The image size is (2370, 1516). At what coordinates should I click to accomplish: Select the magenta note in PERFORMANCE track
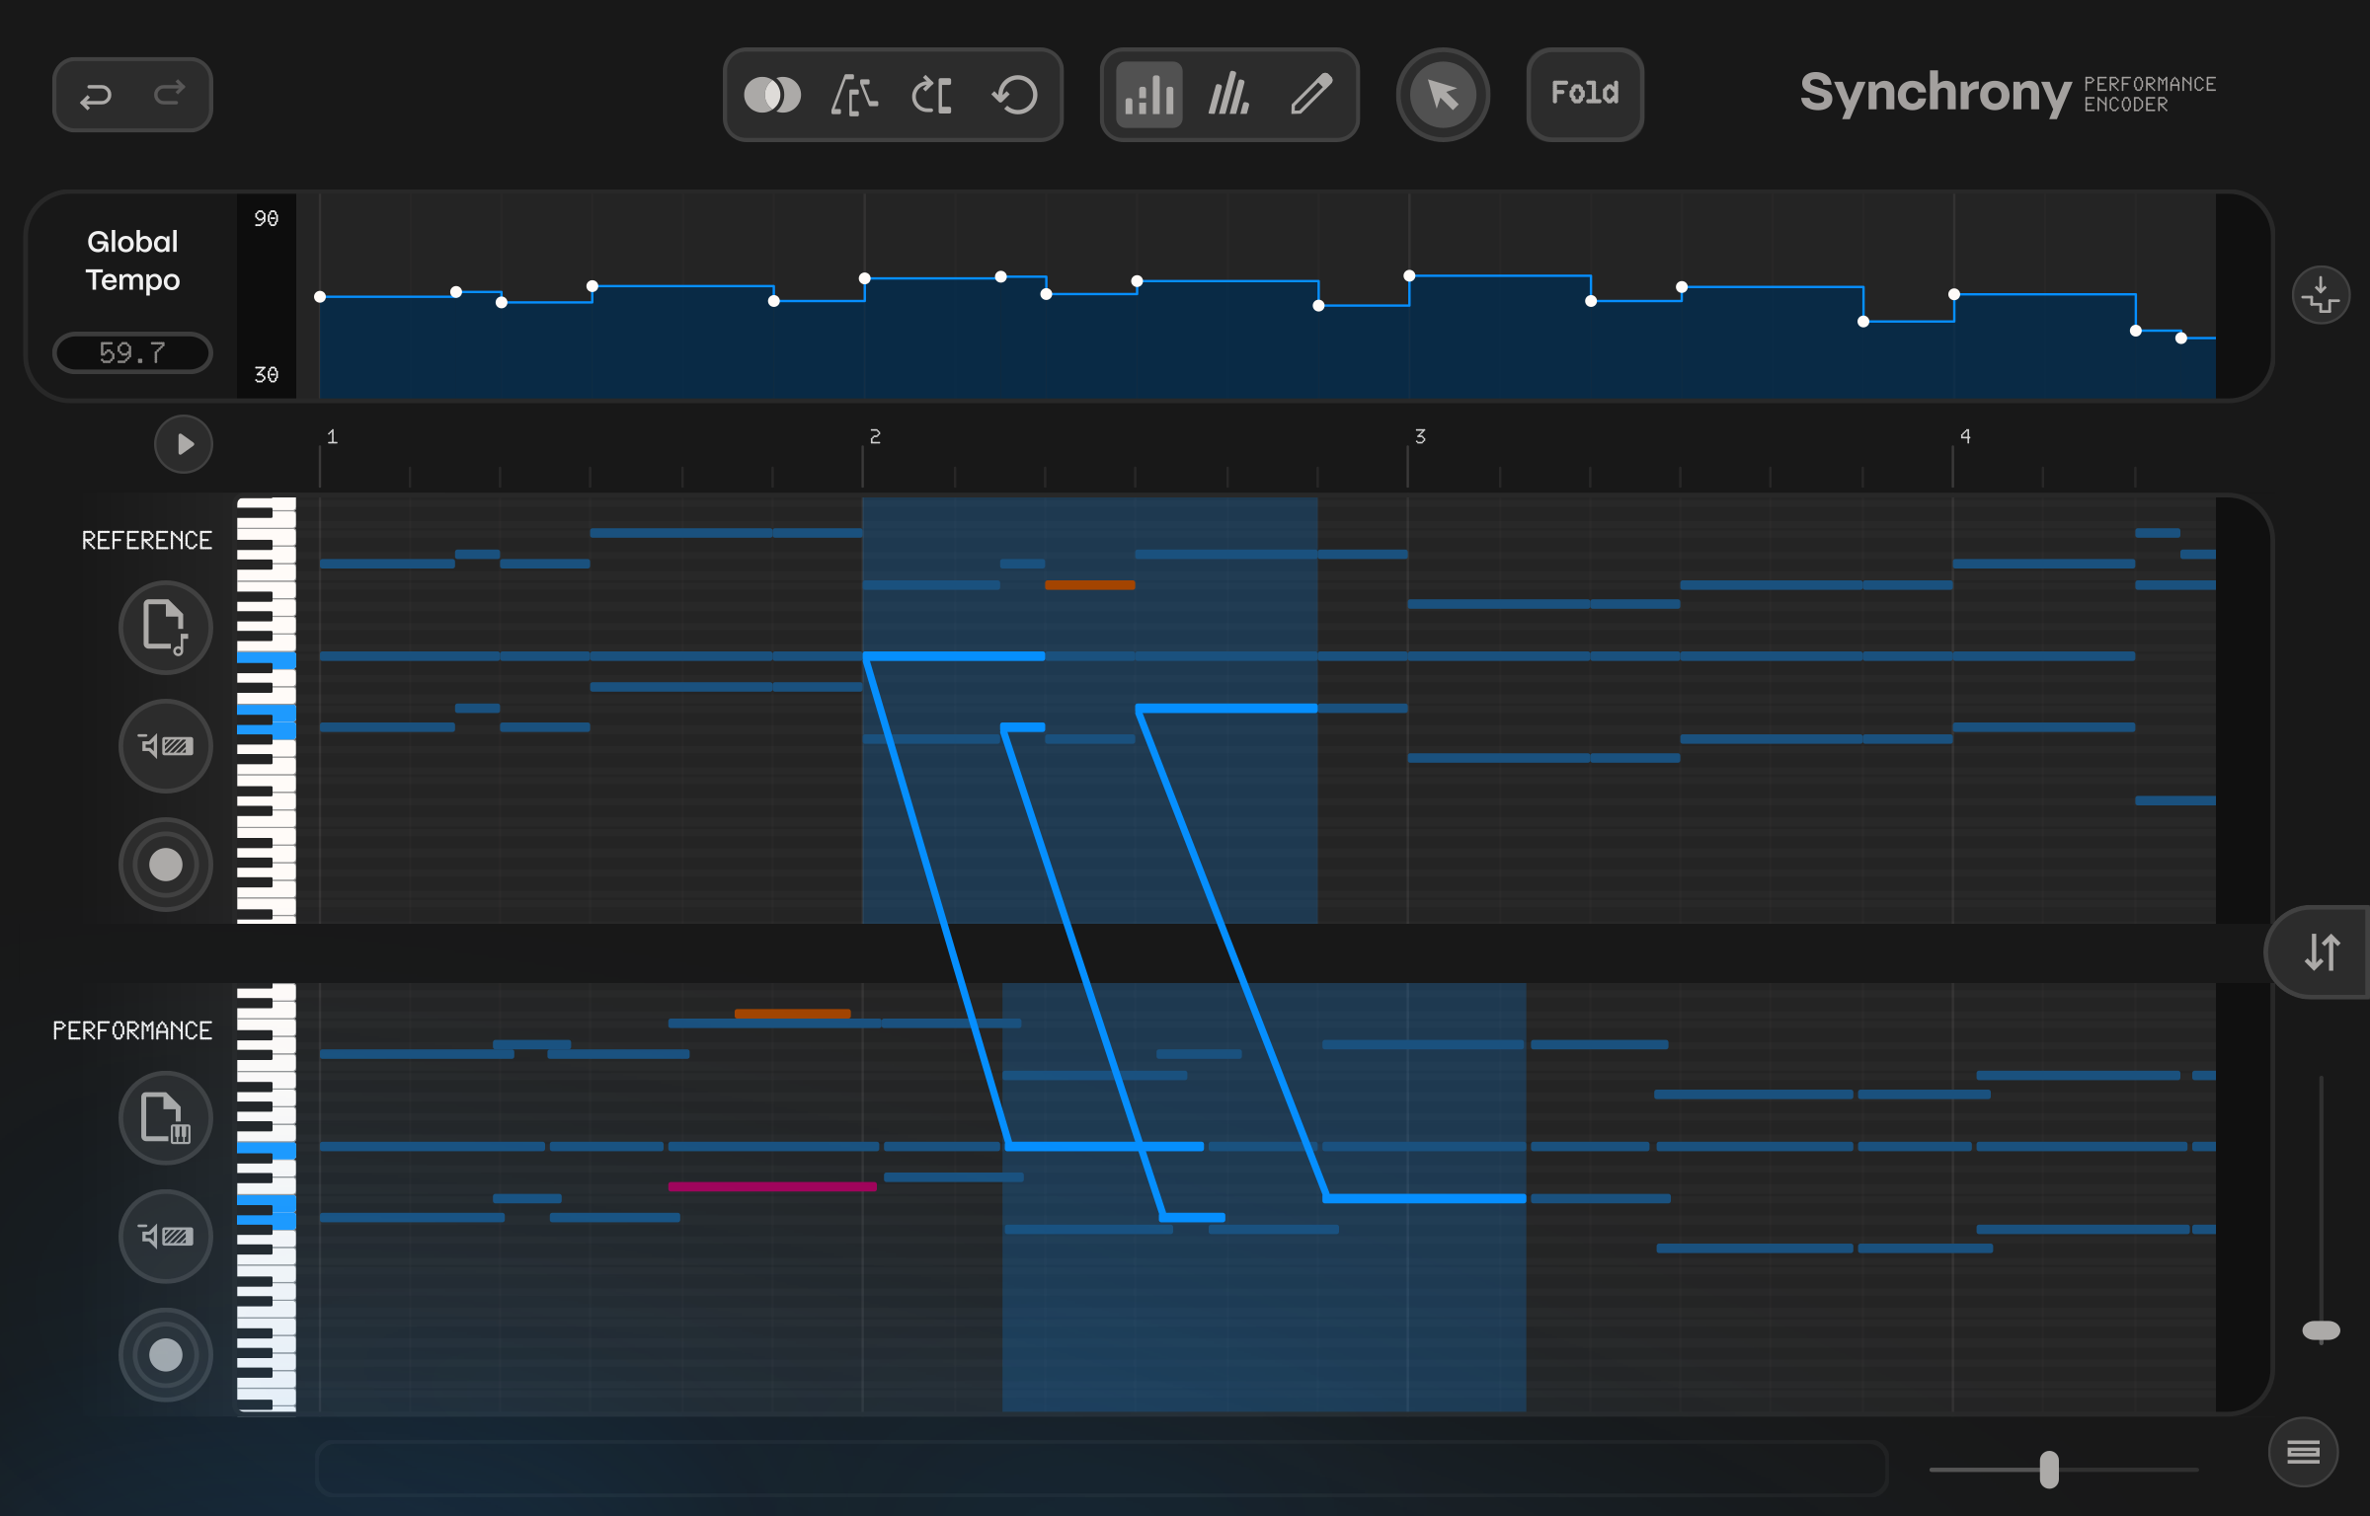[772, 1186]
